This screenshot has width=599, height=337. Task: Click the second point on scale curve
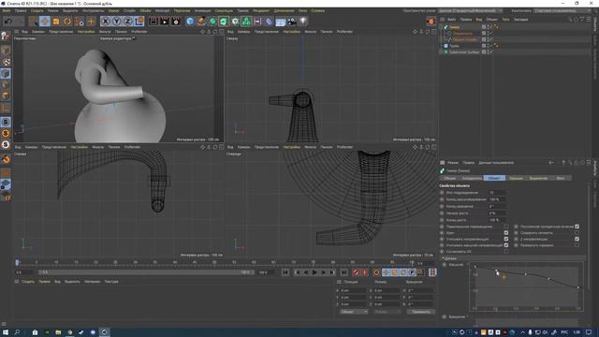pos(496,271)
